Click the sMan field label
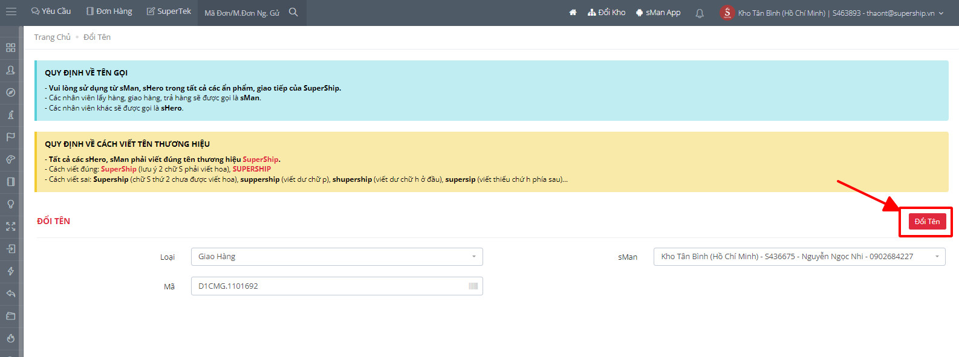Image resolution: width=959 pixels, height=357 pixels. pyautogui.click(x=628, y=257)
